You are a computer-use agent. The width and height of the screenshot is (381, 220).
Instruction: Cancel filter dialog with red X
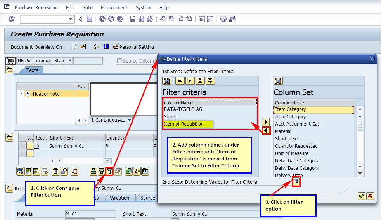[370, 196]
